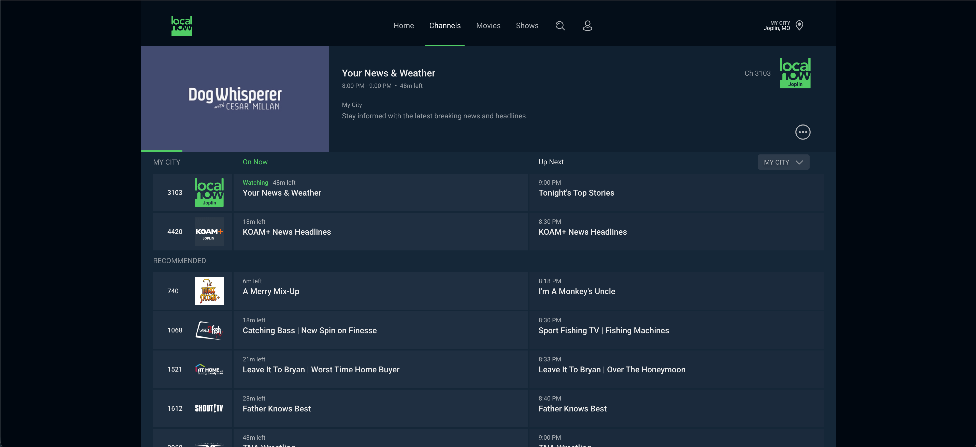Select Your News & Weather on now
This screenshot has height=447, width=976.
[380, 193]
